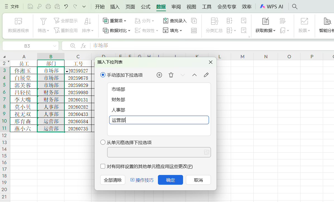Switch to the 公式 ribbon tab
This screenshot has height=202, width=334.
point(145,6)
